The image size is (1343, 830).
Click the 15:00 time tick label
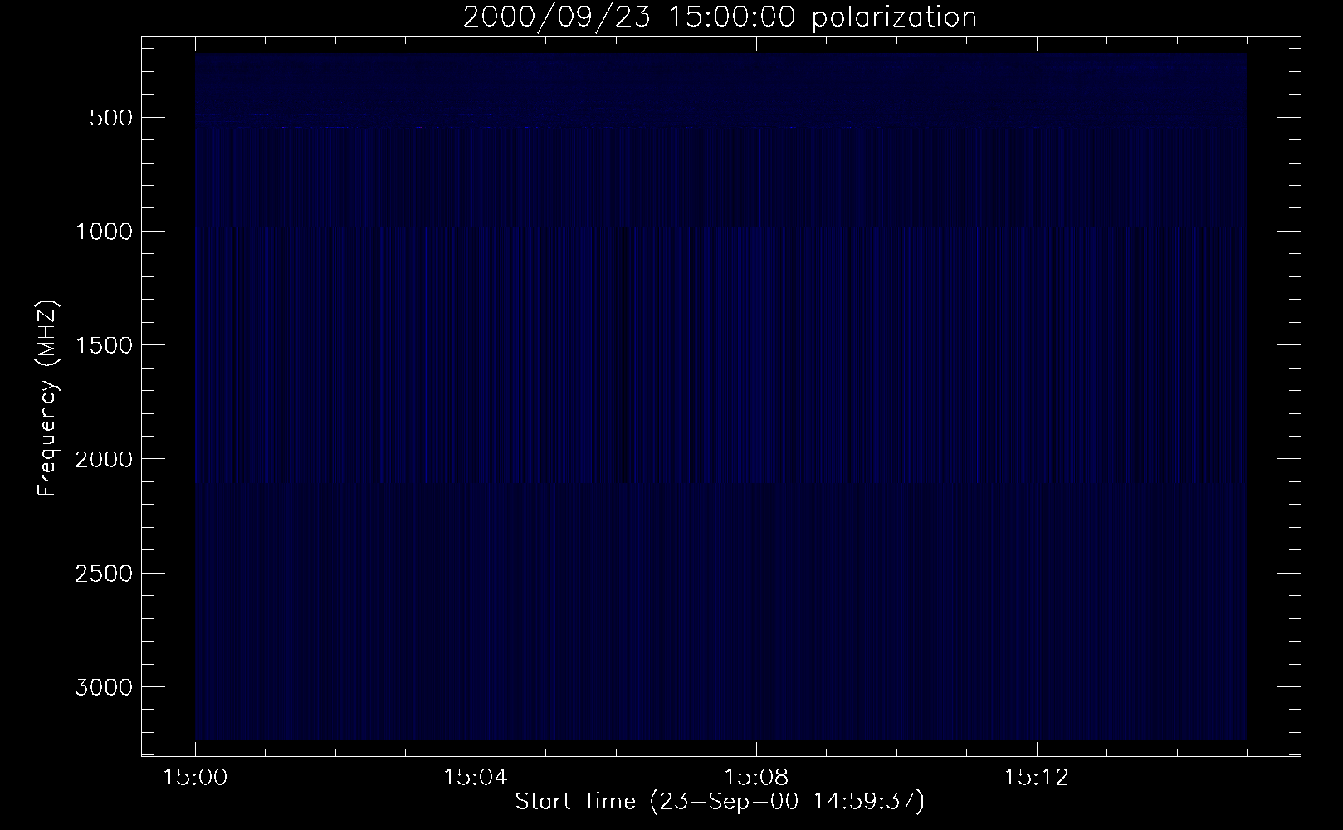[x=195, y=778]
